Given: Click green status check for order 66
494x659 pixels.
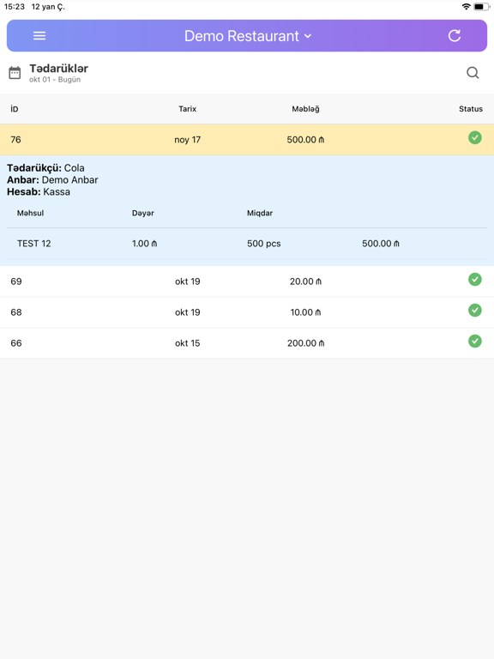Looking at the screenshot, I should pos(474,341).
